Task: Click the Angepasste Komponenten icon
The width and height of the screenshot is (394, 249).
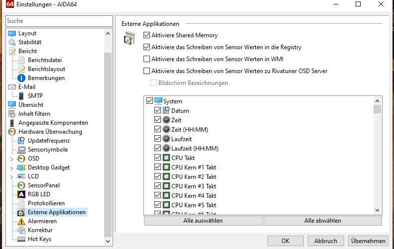Action: pyautogui.click(x=12, y=123)
